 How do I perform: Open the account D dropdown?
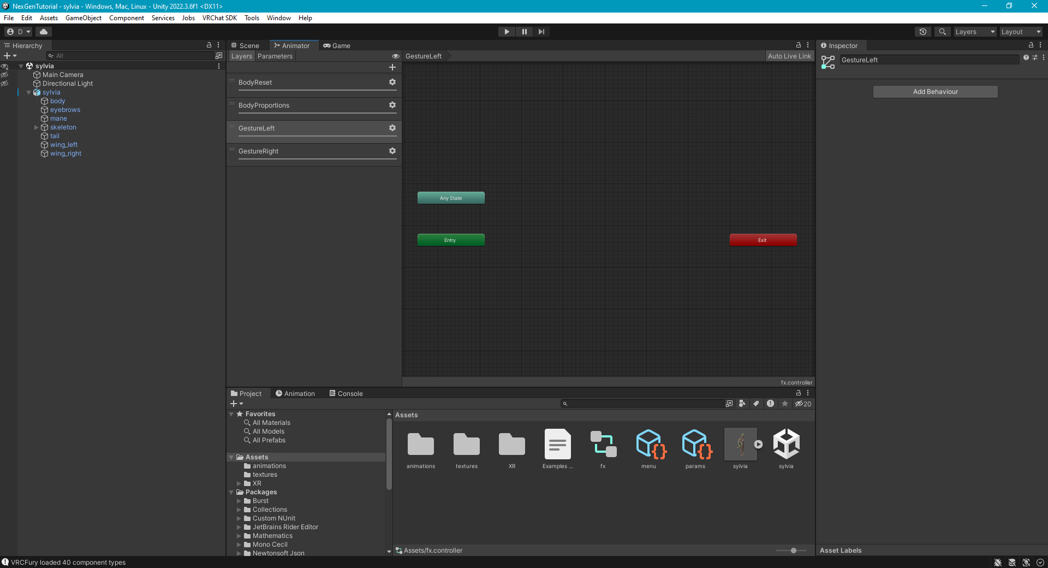[19, 32]
